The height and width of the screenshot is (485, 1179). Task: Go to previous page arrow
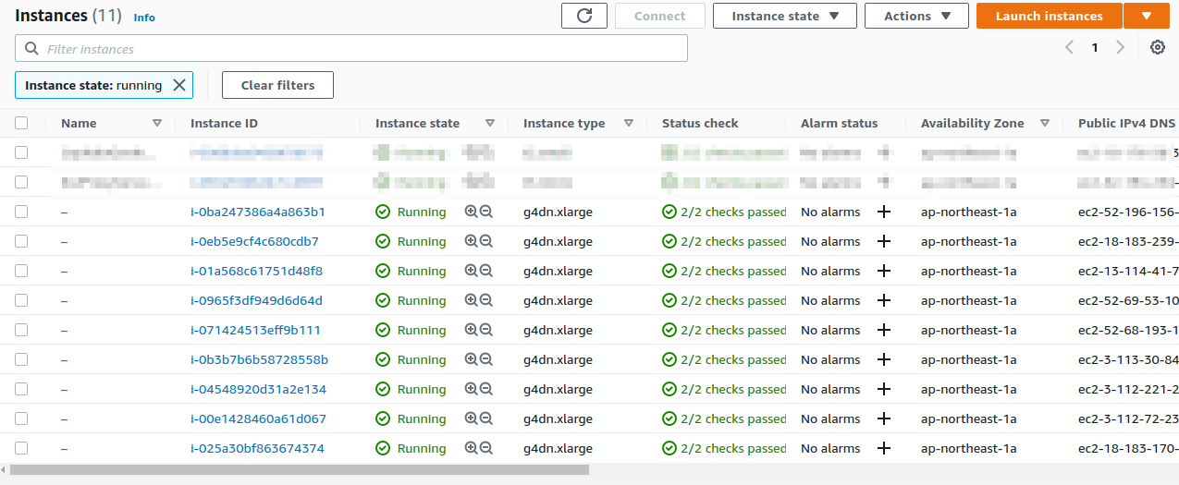(1069, 47)
